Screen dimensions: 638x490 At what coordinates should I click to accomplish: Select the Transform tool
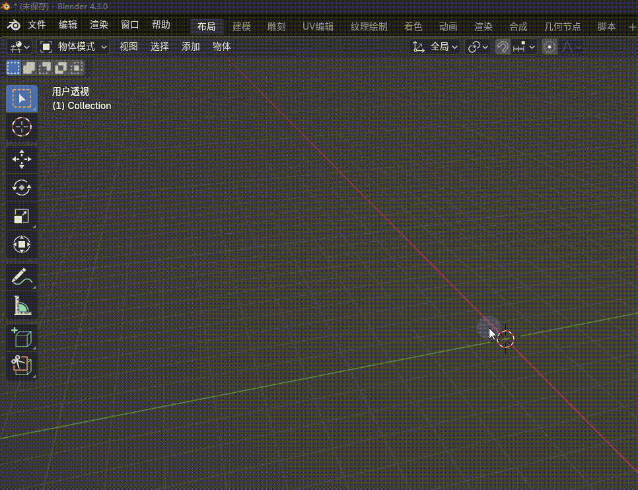(22, 245)
